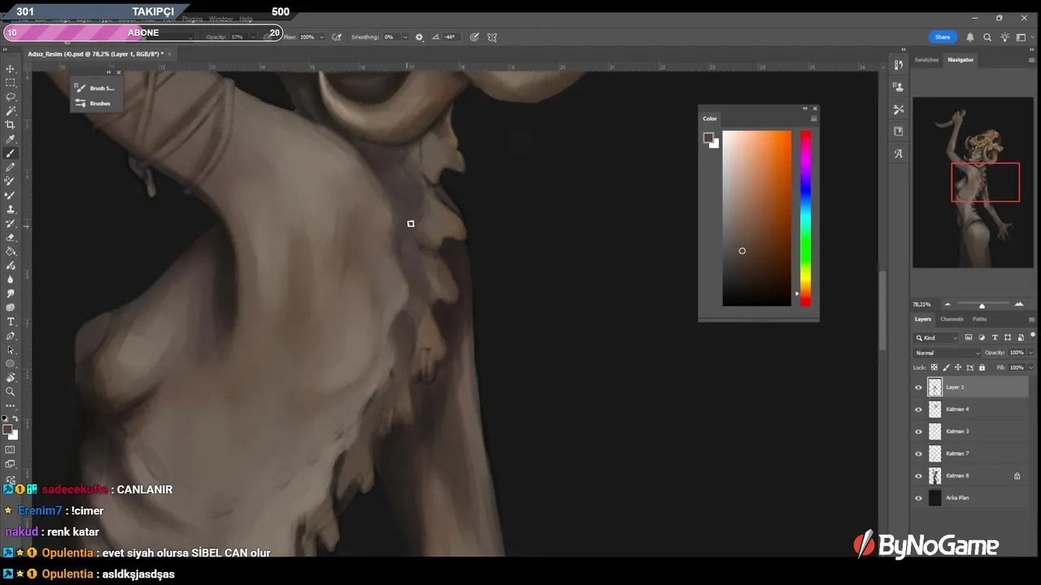The image size is (1041, 585).
Task: Toggle the airbrush build-up button
Action: pyautogui.click(x=337, y=37)
